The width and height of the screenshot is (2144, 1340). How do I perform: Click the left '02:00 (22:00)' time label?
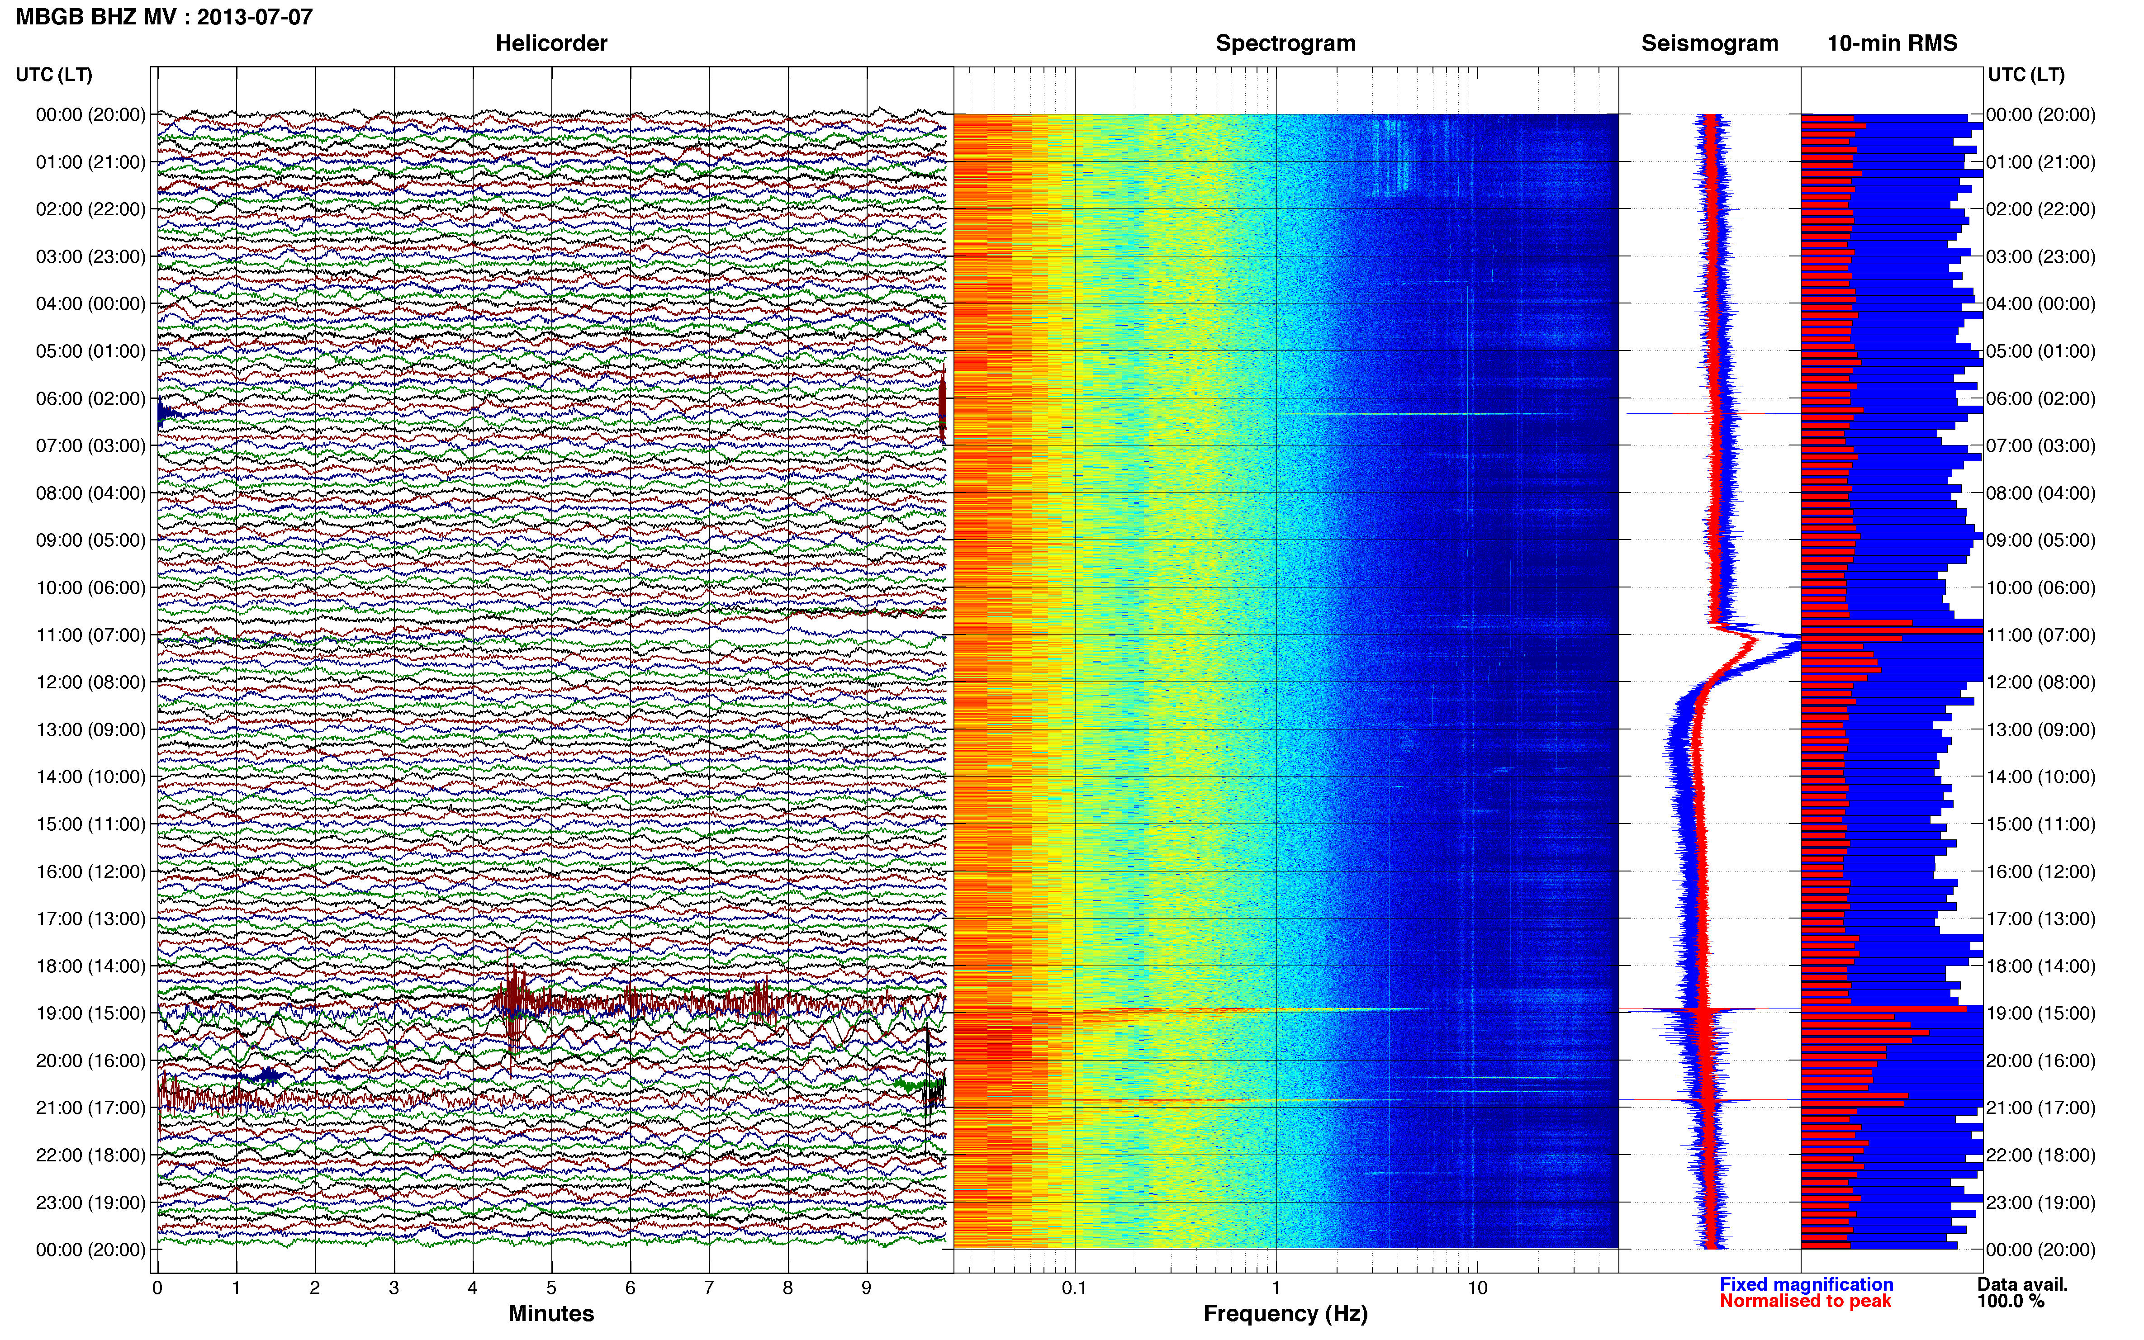(90, 209)
